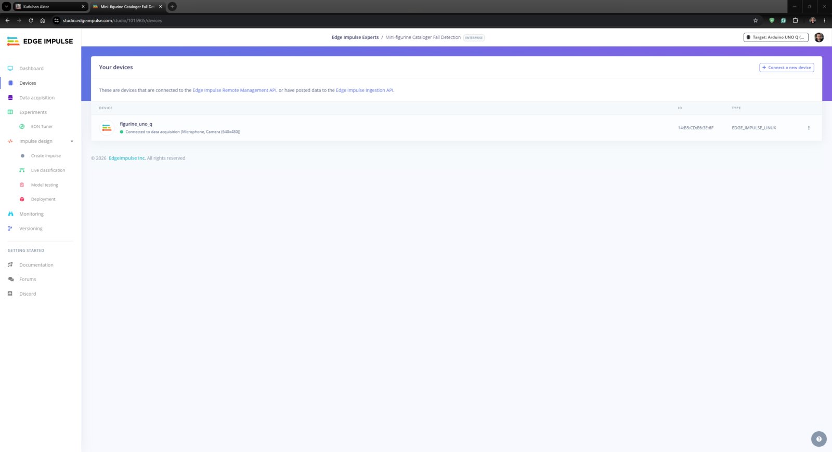This screenshot has height=452, width=832.
Task: Open Target: Arduino UNO Q selector
Action: [x=775, y=37]
